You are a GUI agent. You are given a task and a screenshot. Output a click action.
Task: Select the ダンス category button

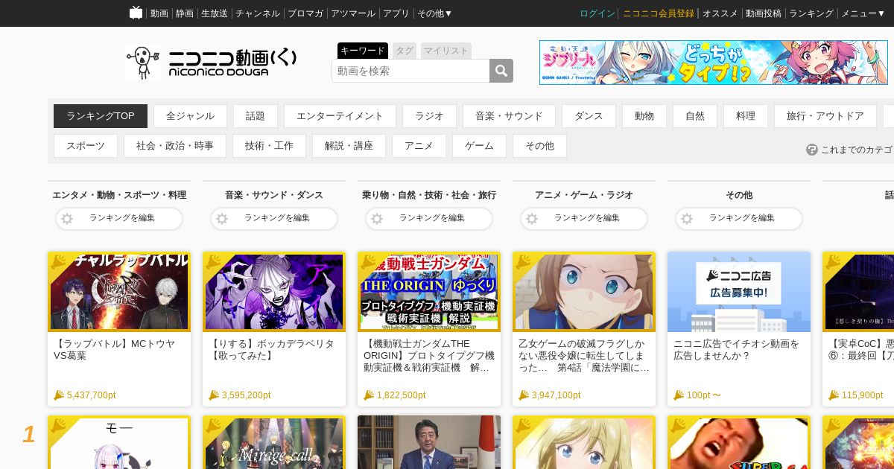click(589, 116)
